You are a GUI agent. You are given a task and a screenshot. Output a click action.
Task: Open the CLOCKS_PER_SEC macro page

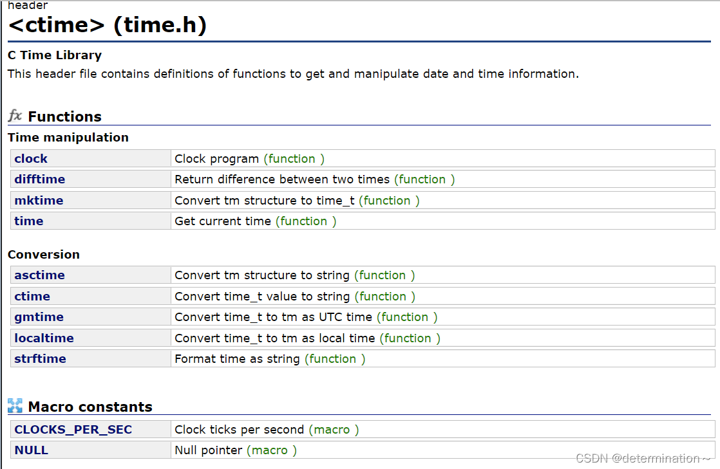tap(74, 429)
